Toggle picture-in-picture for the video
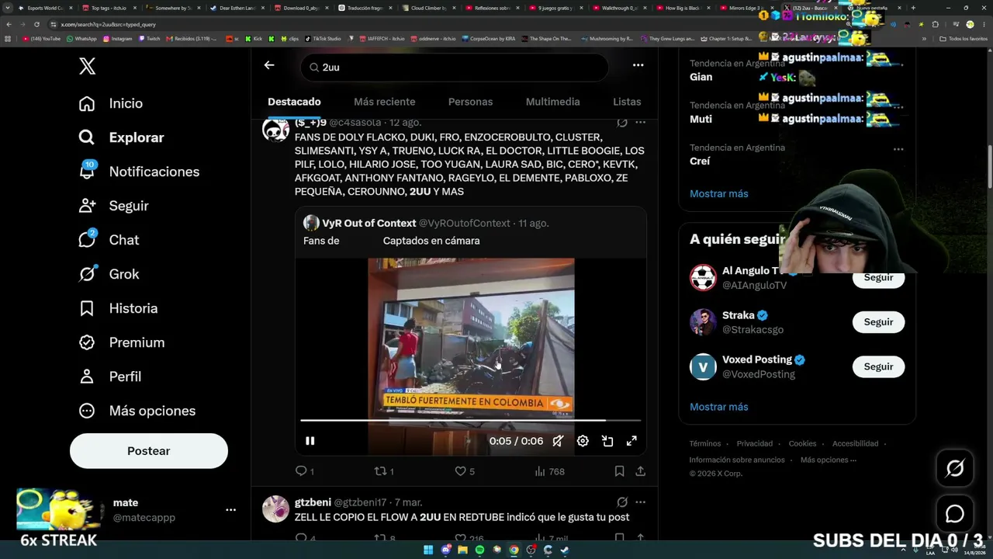The width and height of the screenshot is (993, 559). pyautogui.click(x=607, y=441)
